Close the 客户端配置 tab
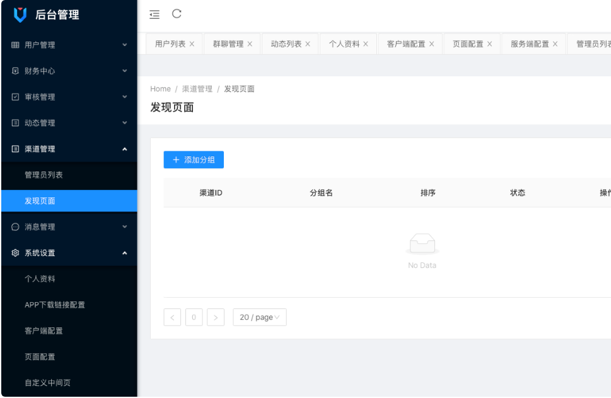611x398 pixels. click(x=432, y=44)
